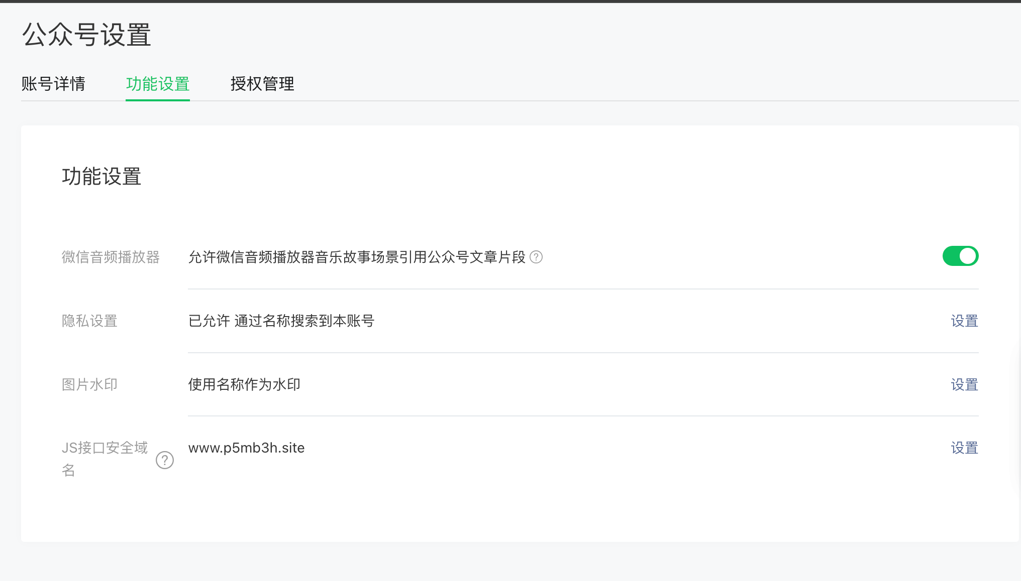Image resolution: width=1021 pixels, height=581 pixels.
Task: Click 设置 link for JS接口安全域名 row
Action: tap(964, 448)
